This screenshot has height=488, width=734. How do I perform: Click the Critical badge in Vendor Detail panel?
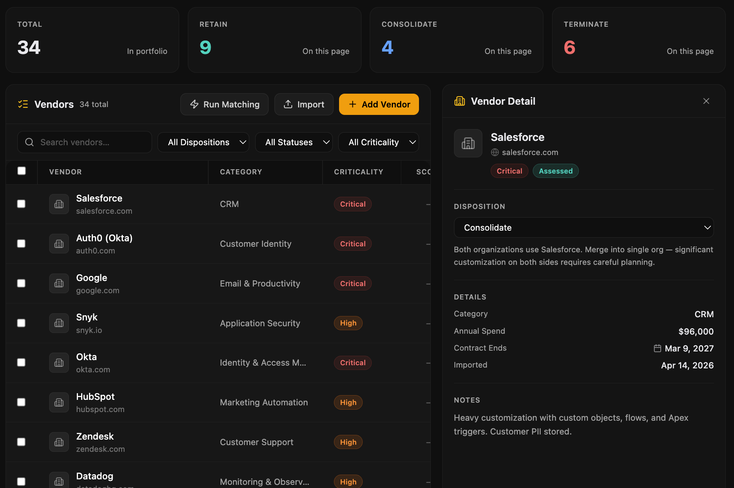(x=510, y=171)
